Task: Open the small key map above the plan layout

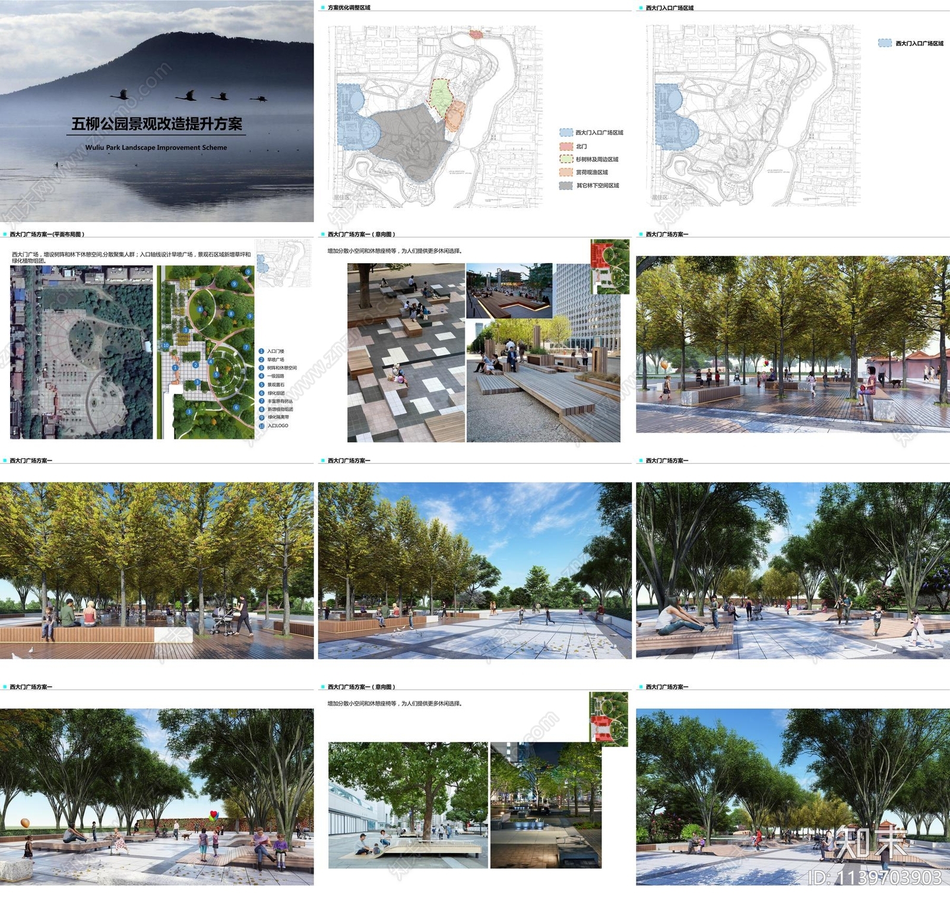Action: click(x=284, y=263)
